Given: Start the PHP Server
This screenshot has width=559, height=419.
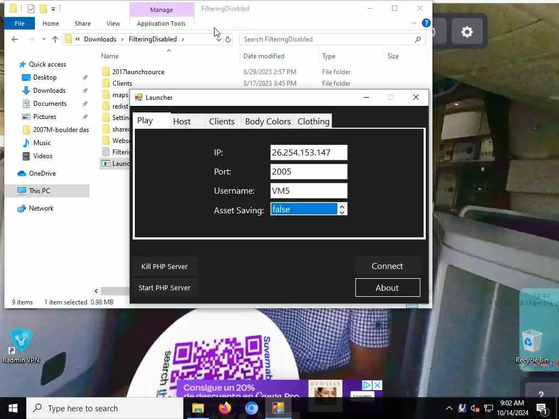Looking at the screenshot, I should coord(164,288).
